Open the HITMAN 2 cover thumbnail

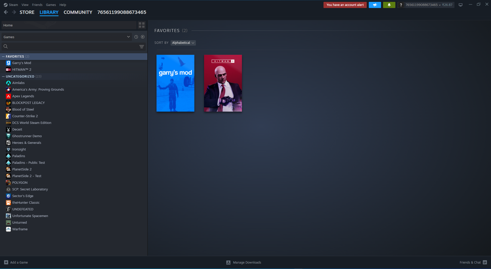tap(223, 83)
